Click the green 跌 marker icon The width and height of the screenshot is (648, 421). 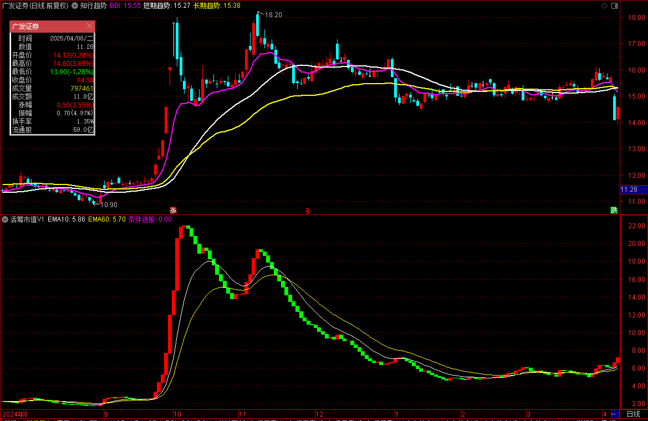point(614,210)
